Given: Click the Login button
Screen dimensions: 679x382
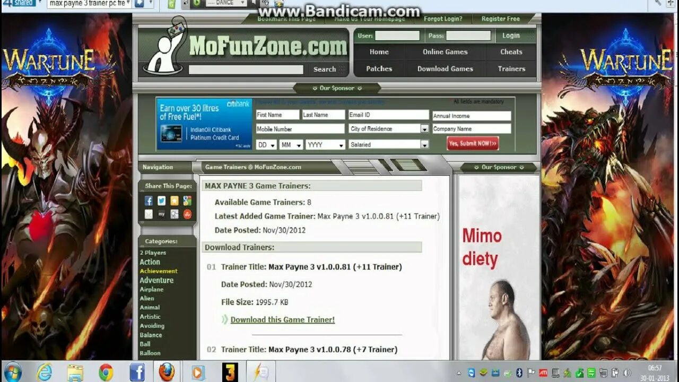Looking at the screenshot, I should coord(511,36).
